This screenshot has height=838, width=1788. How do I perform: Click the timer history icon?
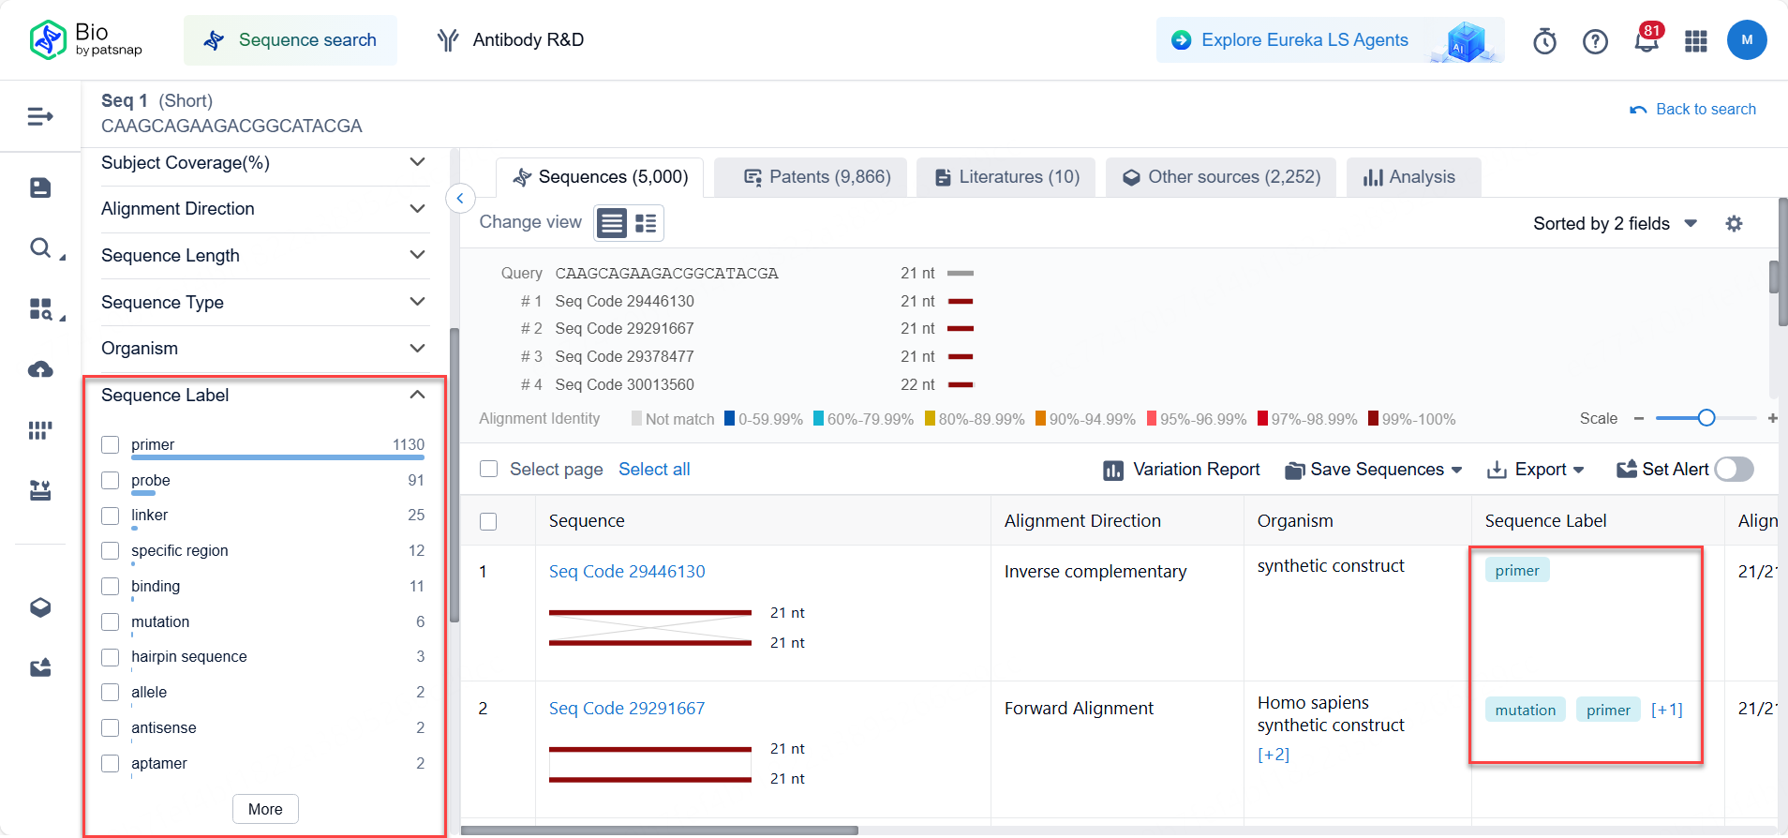1544,41
